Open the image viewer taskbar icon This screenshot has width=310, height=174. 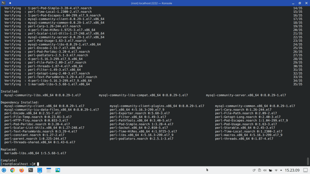pos(58,170)
